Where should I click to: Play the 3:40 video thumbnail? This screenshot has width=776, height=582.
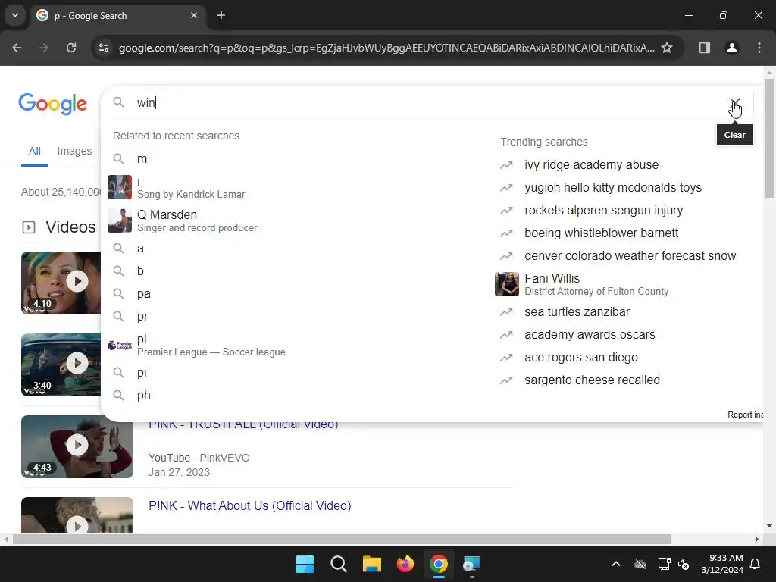61,365
